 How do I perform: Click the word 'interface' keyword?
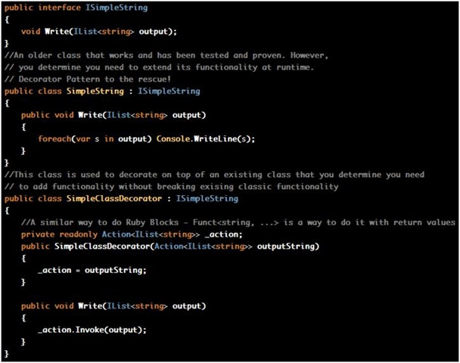click(59, 8)
